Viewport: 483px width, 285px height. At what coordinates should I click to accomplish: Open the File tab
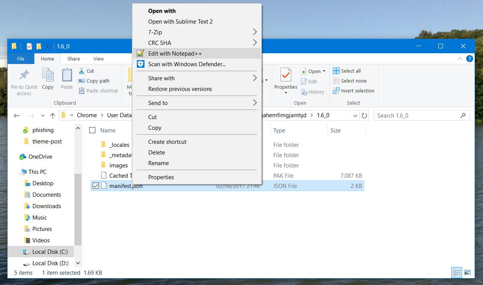(x=21, y=59)
